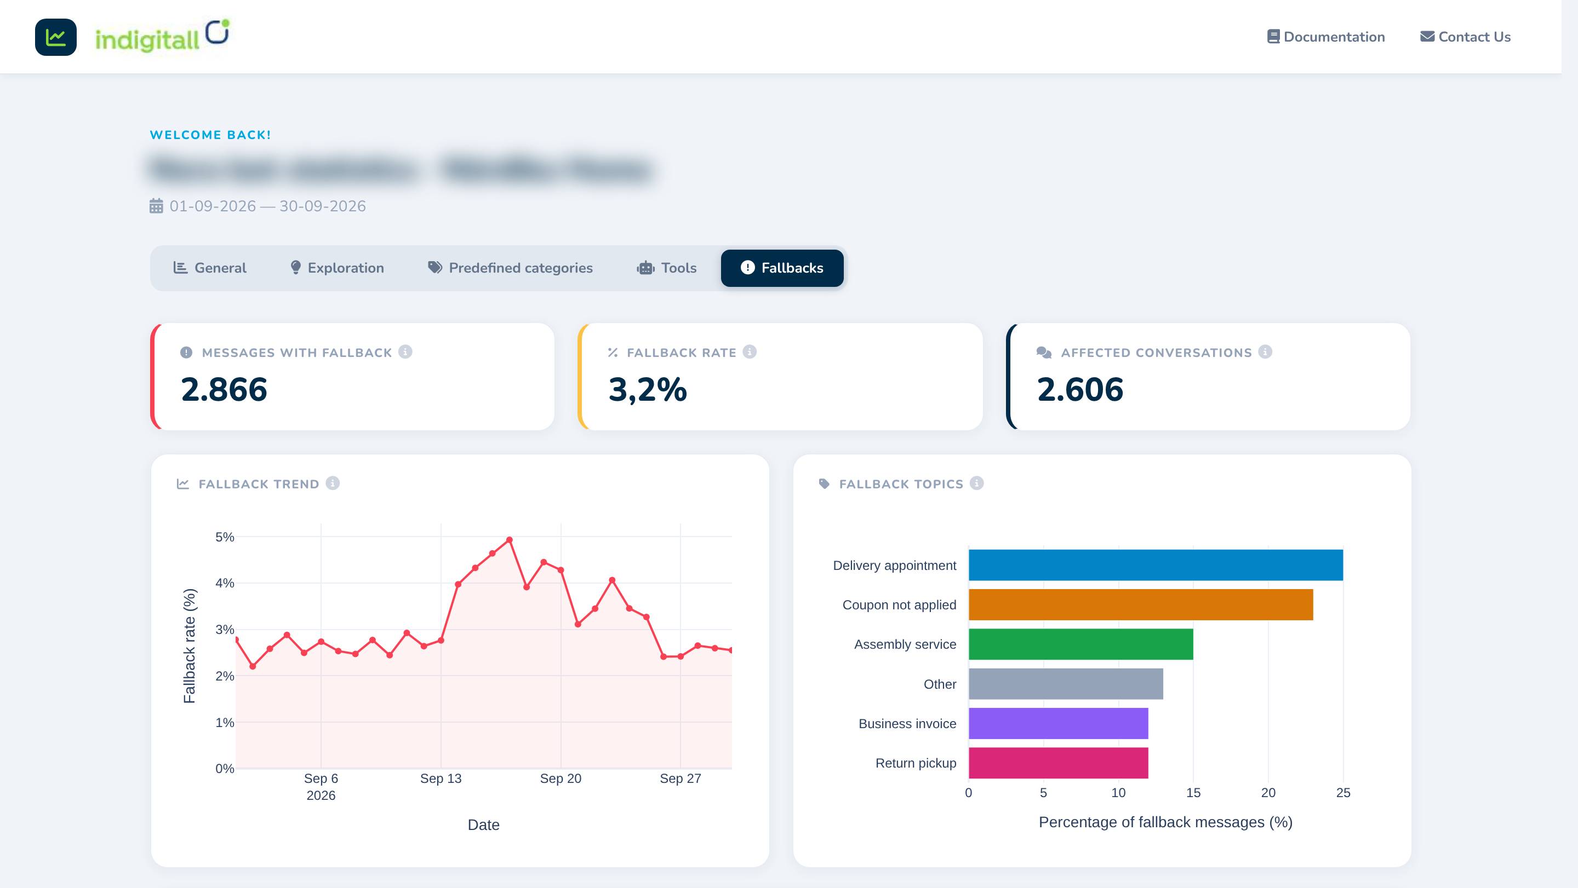The width and height of the screenshot is (1578, 888).
Task: Click the exclamation icon in Messages with Fallback card
Action: [x=186, y=353]
